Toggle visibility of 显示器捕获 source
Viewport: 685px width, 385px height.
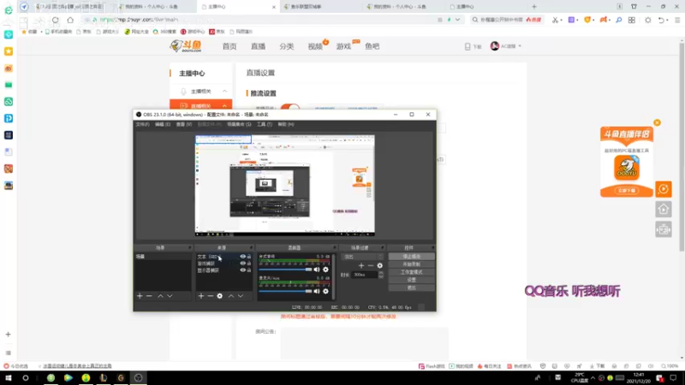pos(243,270)
